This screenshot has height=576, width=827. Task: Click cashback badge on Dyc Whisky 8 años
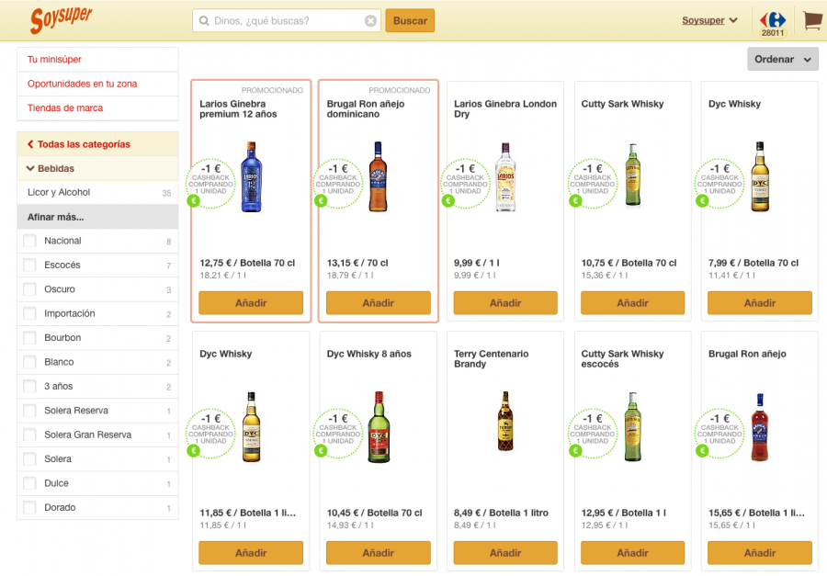click(x=338, y=433)
